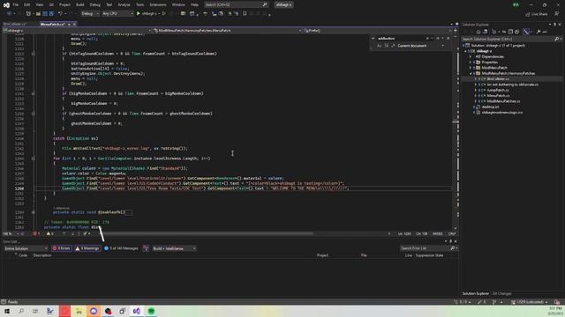Expand the Dependencies node
The height and width of the screenshot is (317, 565).
click(471, 56)
